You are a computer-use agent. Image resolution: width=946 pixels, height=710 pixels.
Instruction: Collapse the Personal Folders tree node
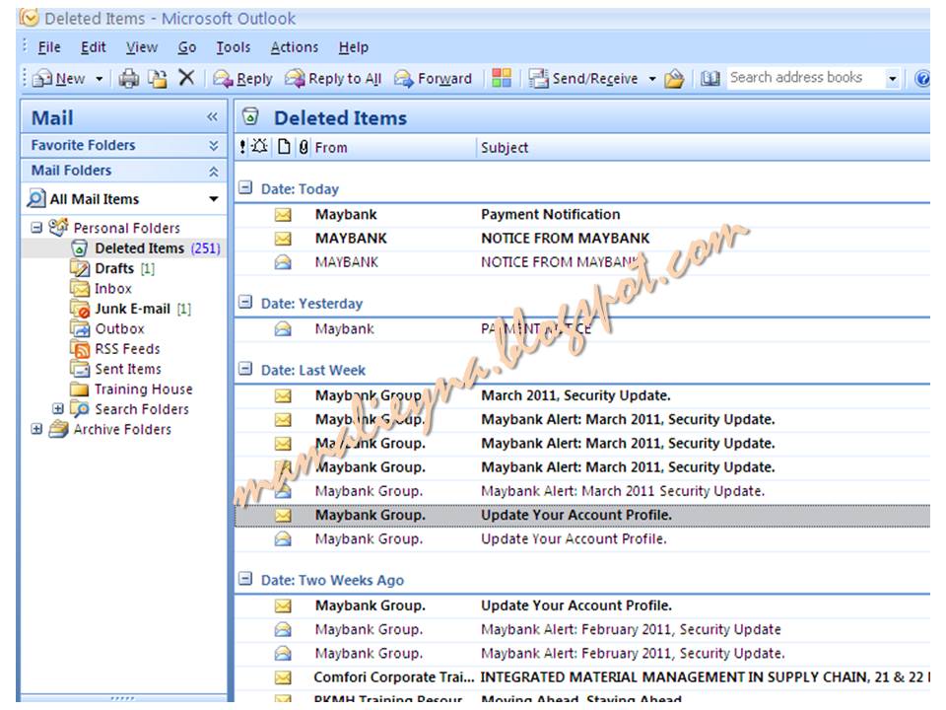(36, 228)
